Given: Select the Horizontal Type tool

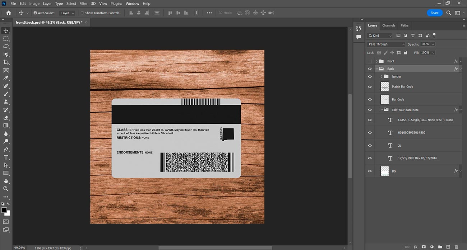Looking at the screenshot, I should click(6, 157).
